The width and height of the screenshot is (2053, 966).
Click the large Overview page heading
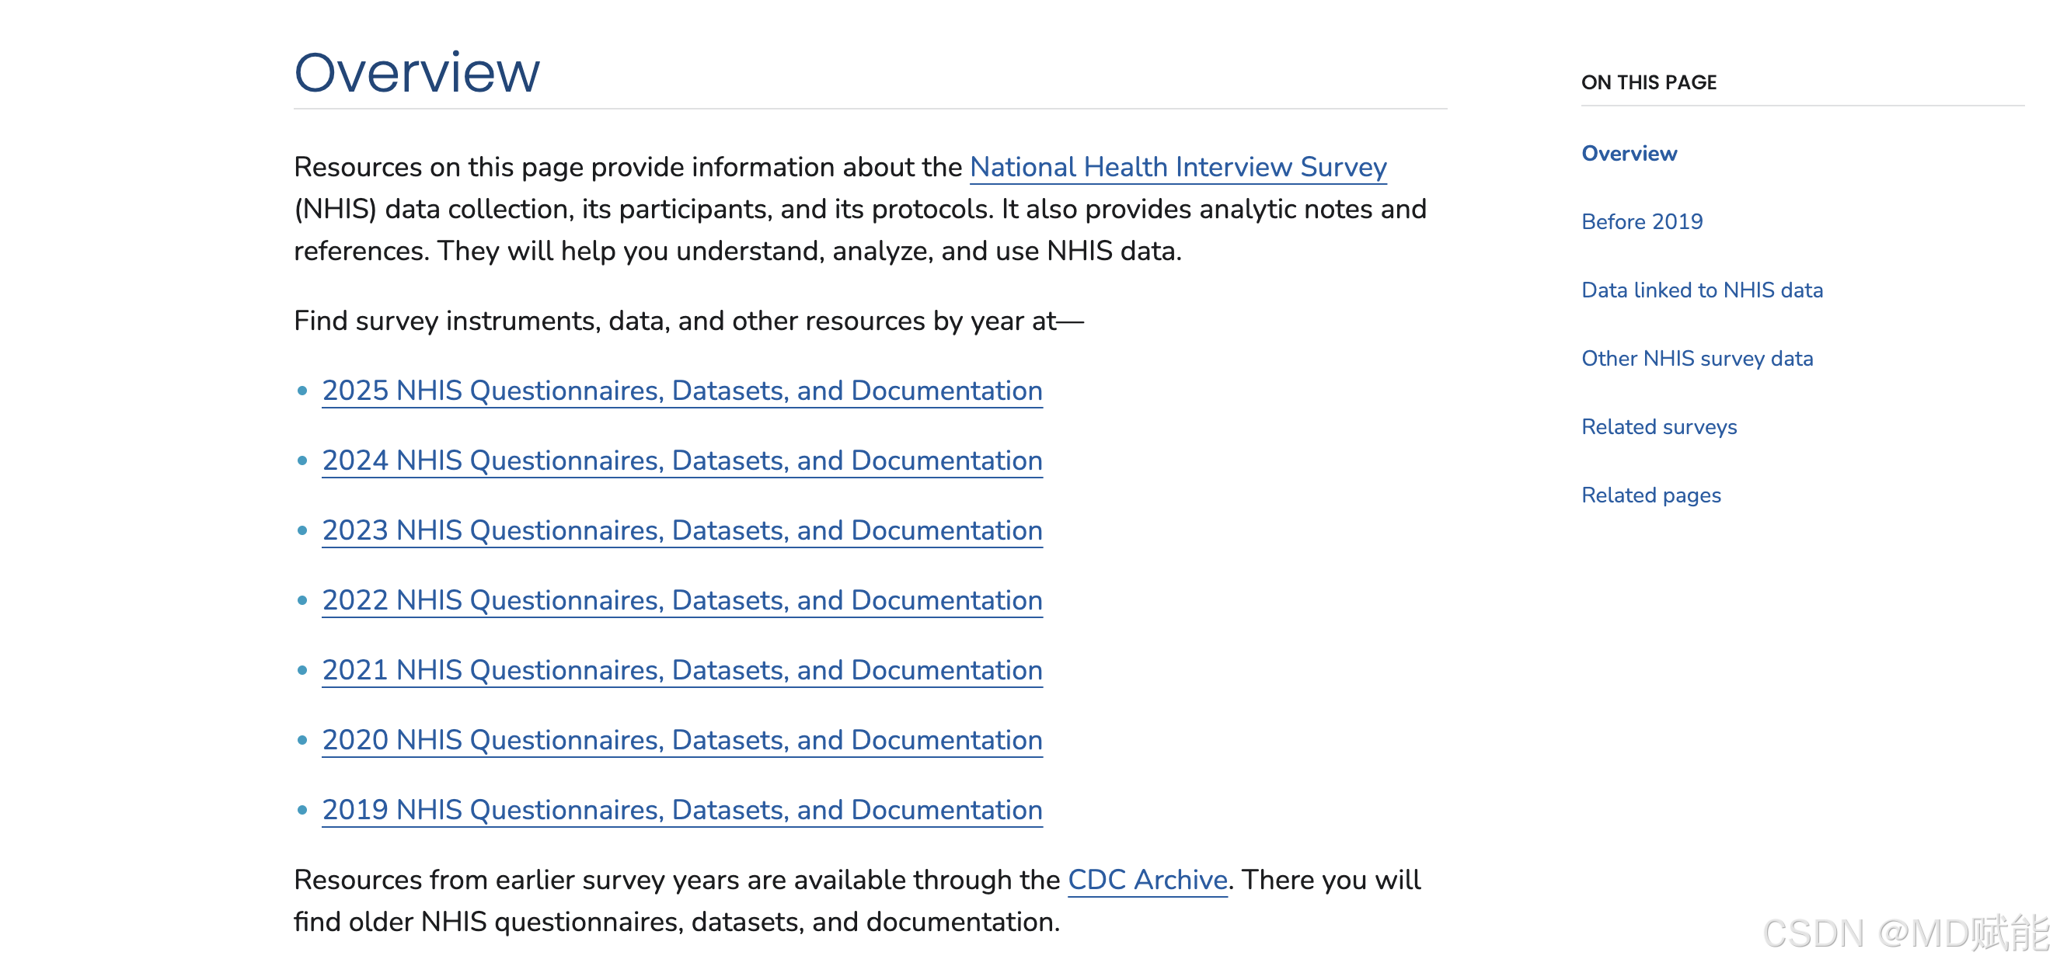[x=417, y=72]
